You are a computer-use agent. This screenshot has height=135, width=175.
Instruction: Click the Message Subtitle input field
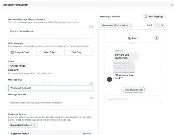[51, 102]
